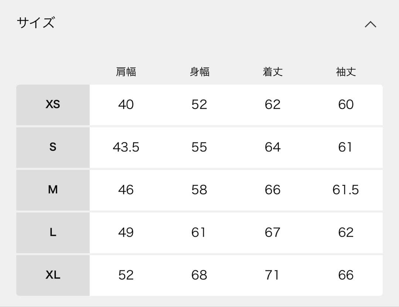399x307 pixels.
Task: Click the 袖丈 column header
Action: 346,72
